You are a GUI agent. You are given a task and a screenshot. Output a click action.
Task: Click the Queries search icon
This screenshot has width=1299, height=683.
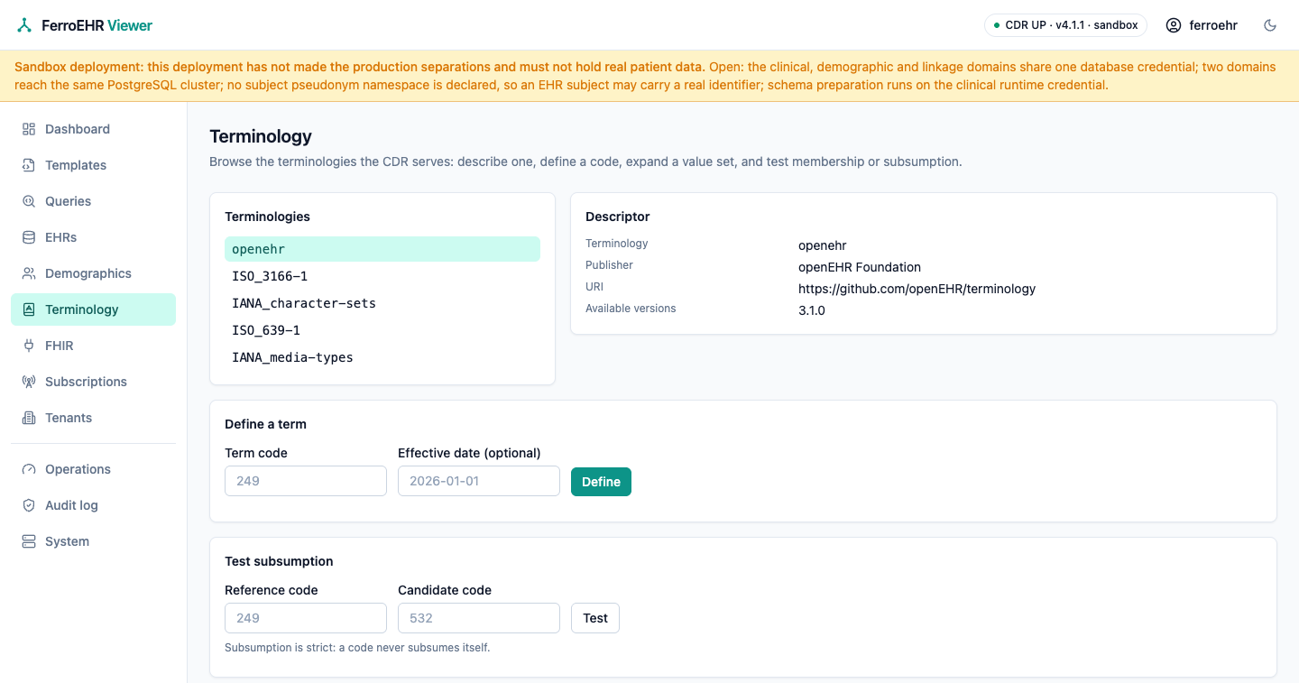point(29,201)
